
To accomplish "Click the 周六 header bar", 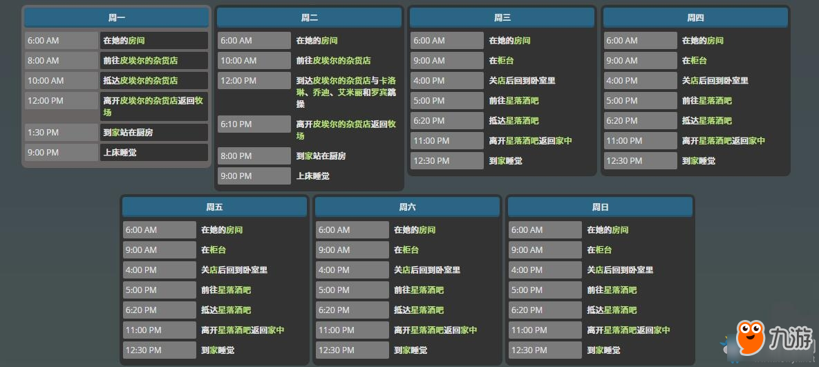I will 407,207.
